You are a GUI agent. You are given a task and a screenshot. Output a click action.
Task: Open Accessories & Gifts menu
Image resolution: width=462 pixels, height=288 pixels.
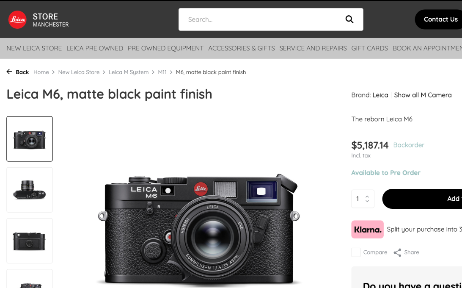pyautogui.click(x=241, y=48)
